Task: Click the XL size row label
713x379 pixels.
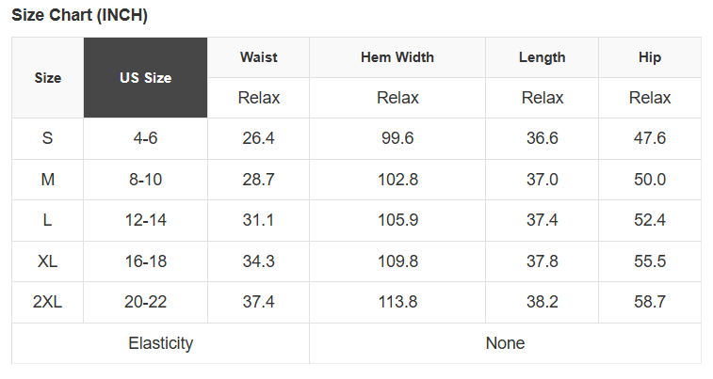Action: [x=47, y=261]
